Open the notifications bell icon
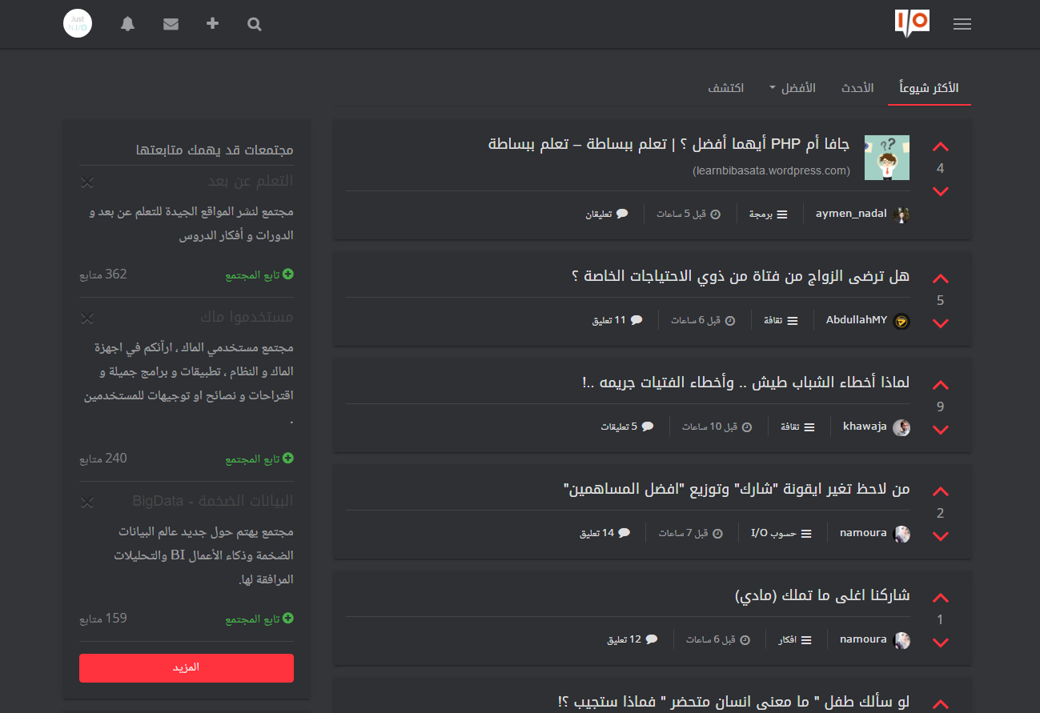Screen dimensions: 1040x713 tap(127, 24)
